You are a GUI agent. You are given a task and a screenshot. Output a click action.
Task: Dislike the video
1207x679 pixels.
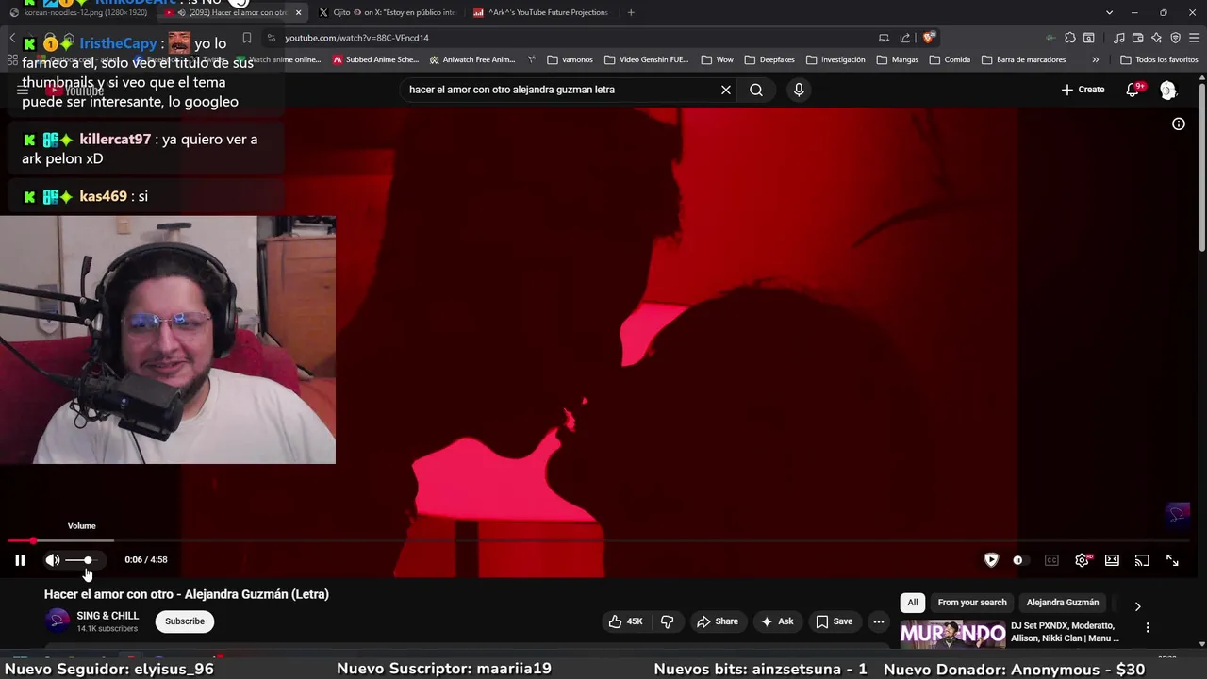click(x=668, y=621)
